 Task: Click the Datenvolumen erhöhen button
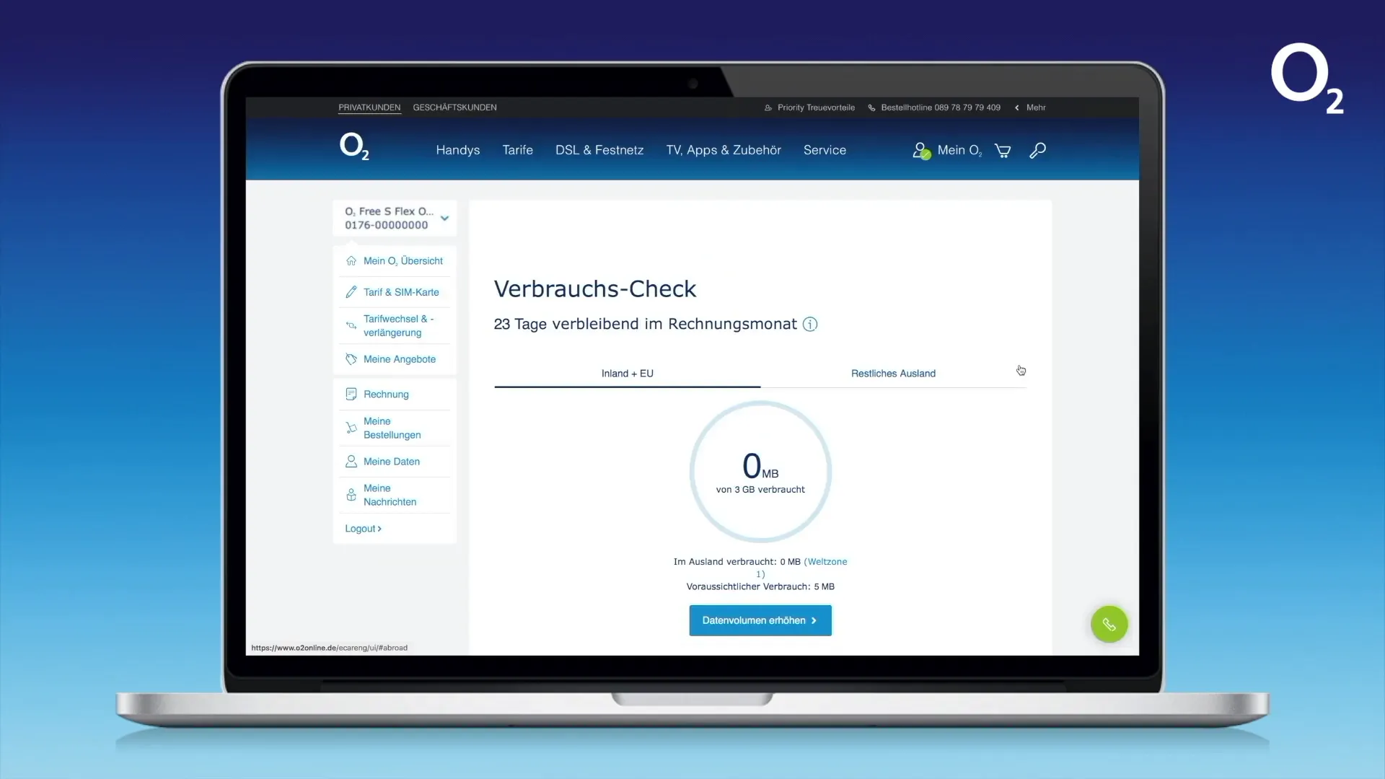click(x=760, y=620)
